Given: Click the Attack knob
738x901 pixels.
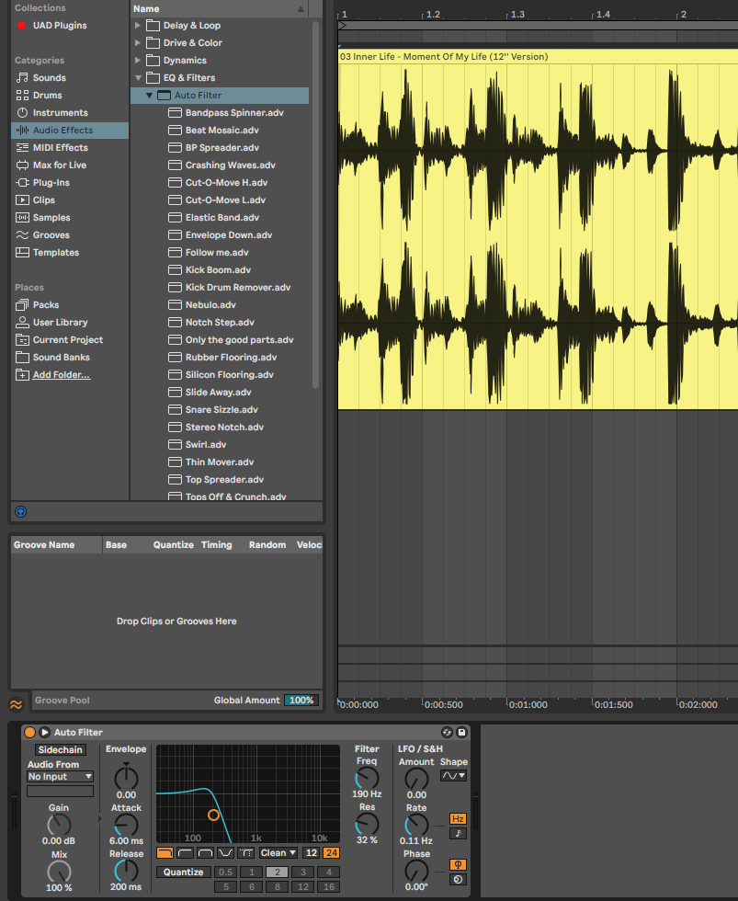Looking at the screenshot, I should [x=126, y=826].
